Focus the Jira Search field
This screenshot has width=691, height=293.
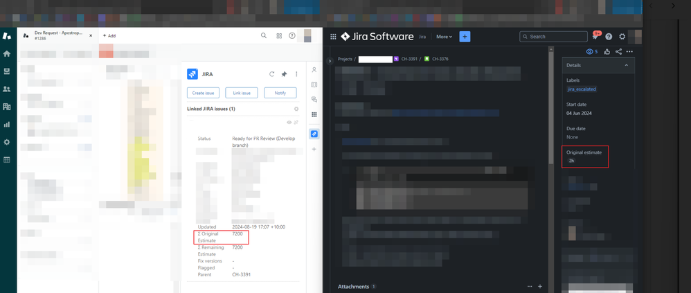click(x=553, y=37)
